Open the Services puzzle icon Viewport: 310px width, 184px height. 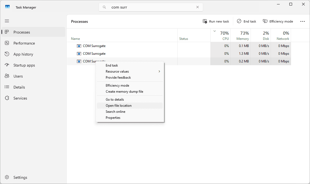[x=7, y=98]
